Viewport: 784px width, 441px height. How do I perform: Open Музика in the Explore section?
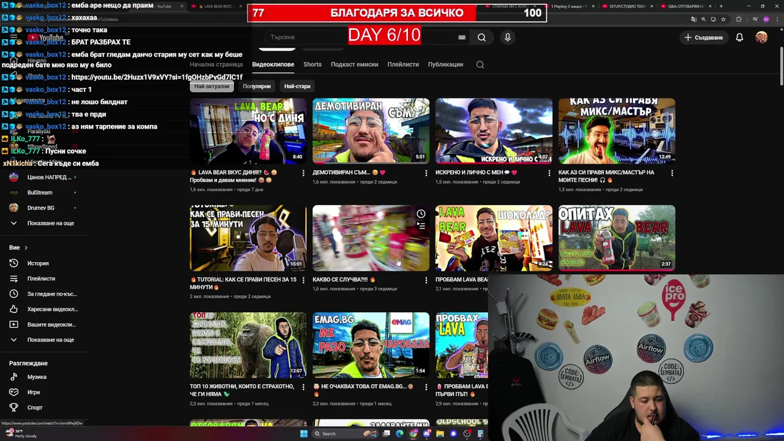click(37, 377)
